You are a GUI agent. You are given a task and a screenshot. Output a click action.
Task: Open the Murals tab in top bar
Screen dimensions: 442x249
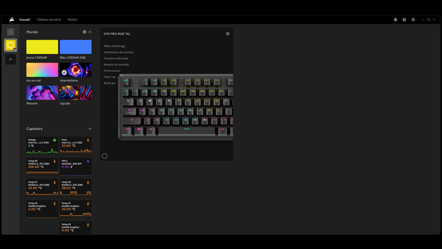pyautogui.click(x=73, y=20)
